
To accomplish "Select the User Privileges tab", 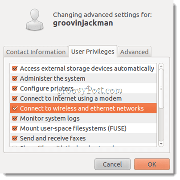I will tap(93, 51).
